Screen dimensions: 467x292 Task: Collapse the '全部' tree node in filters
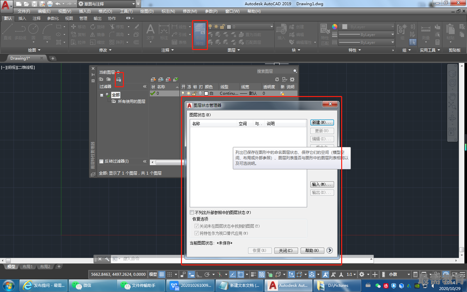(x=102, y=95)
